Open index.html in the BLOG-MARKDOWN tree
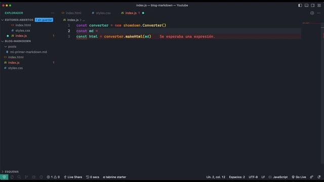Image resolution: width=324 pixels, height=182 pixels. tap(16, 57)
